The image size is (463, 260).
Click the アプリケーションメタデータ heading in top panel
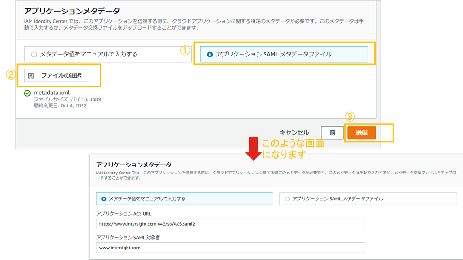tap(72, 11)
